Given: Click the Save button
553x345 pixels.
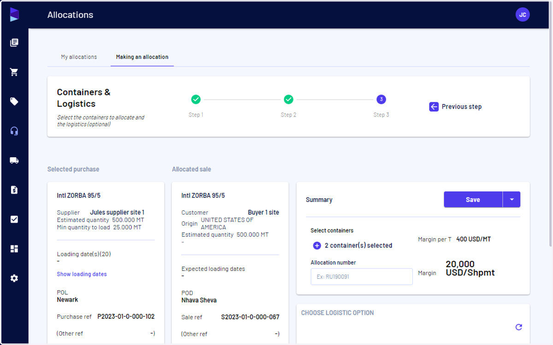Looking at the screenshot, I should [473, 200].
